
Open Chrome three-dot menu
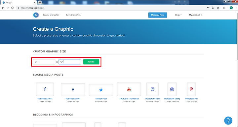click(x=236, y=8)
